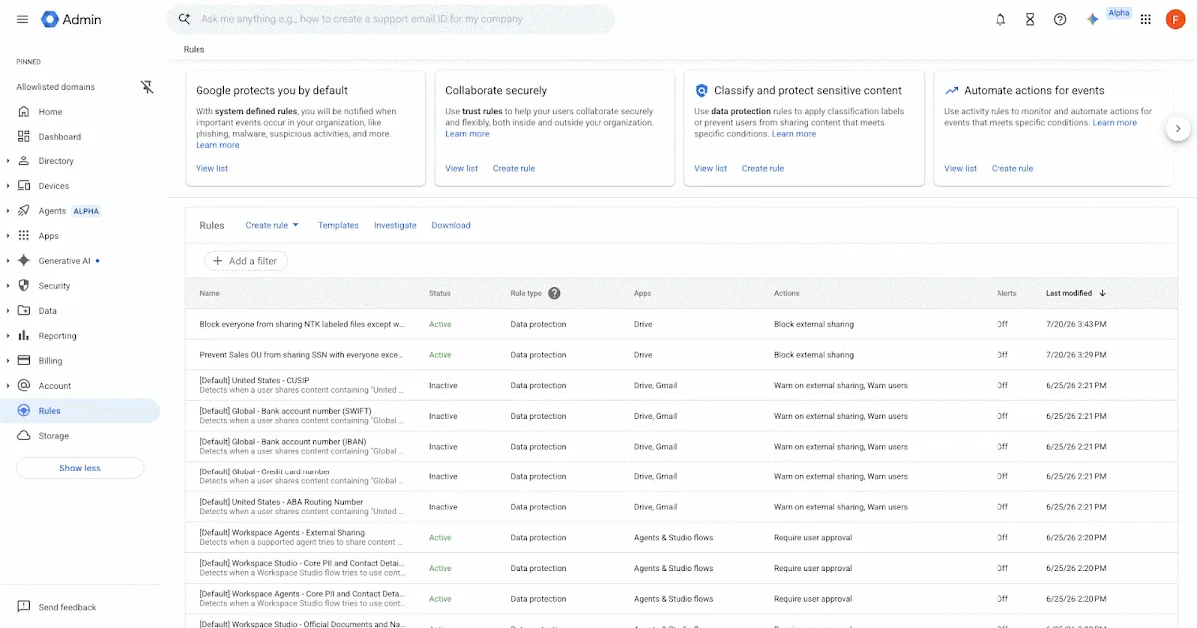The image size is (1197, 628).
Task: Focus the Ask me anything search box
Action: pos(391,19)
